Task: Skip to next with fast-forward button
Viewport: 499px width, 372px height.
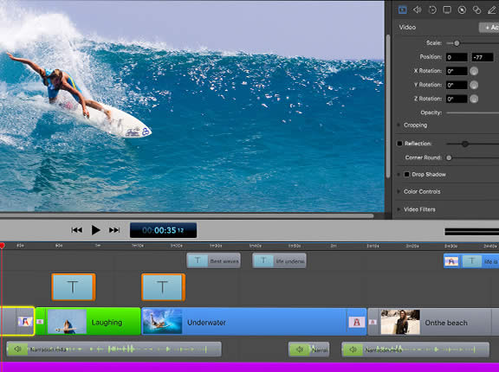Action: click(114, 230)
